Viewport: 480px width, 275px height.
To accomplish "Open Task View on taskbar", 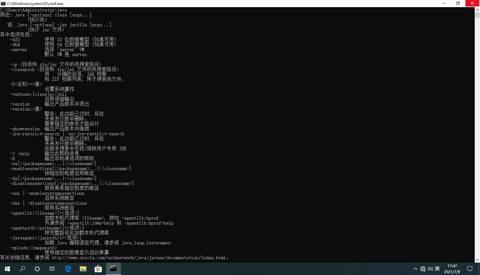I will point(52,269).
